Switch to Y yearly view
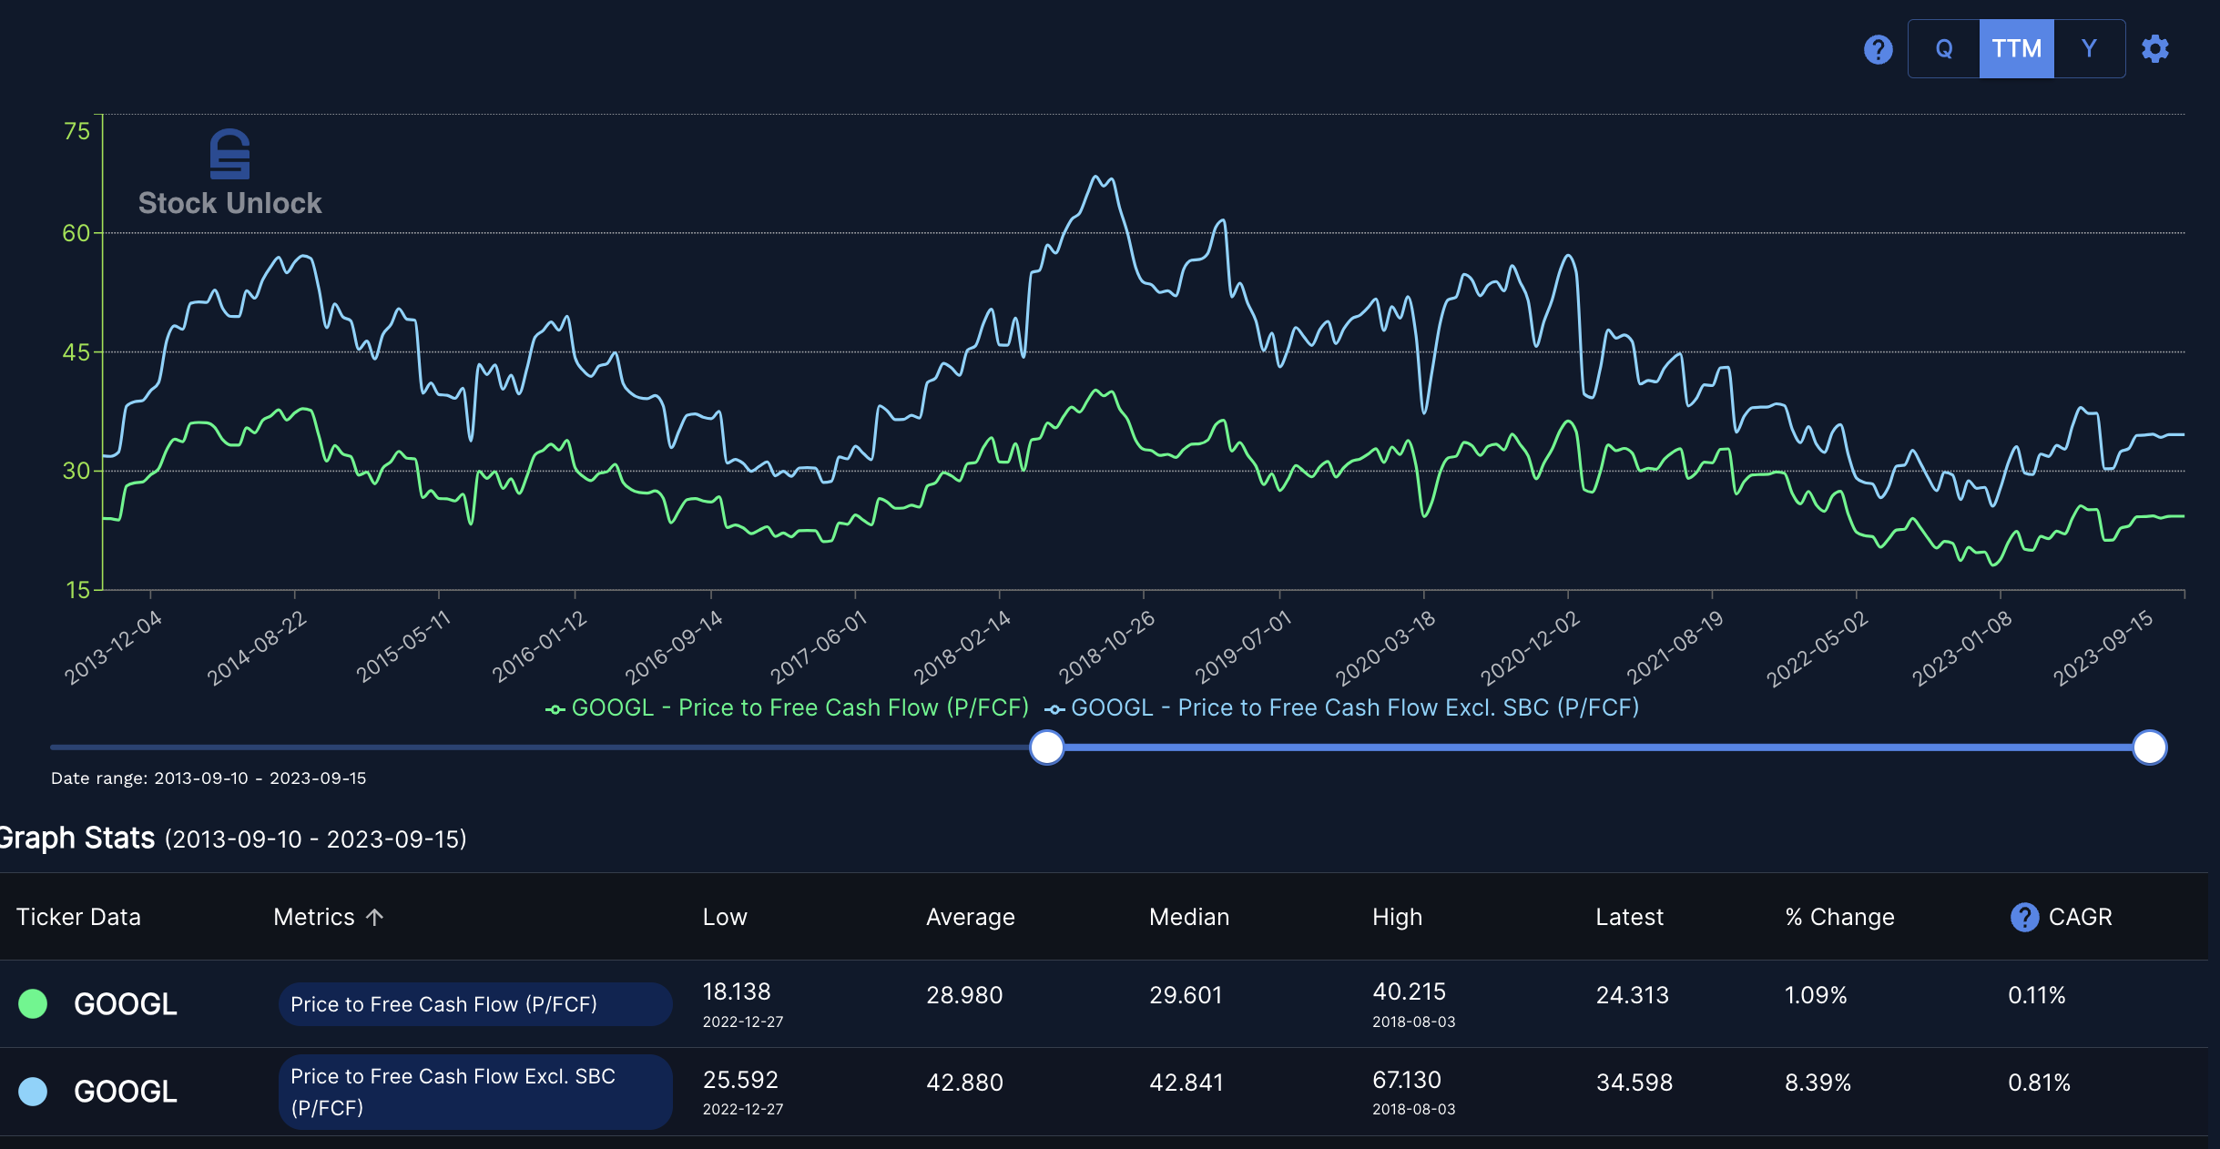The width and height of the screenshot is (2220, 1149). (2089, 48)
